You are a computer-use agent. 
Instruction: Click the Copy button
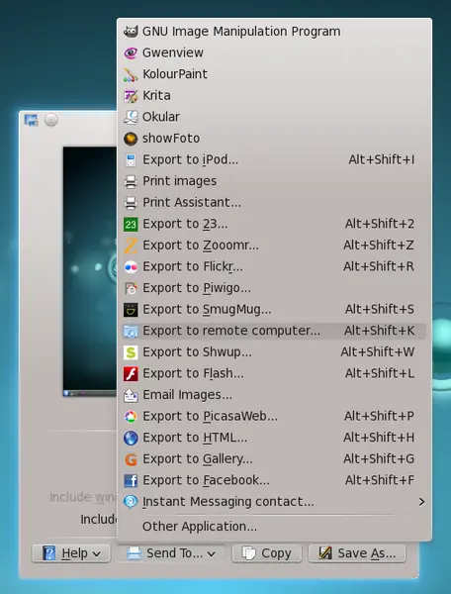(267, 553)
